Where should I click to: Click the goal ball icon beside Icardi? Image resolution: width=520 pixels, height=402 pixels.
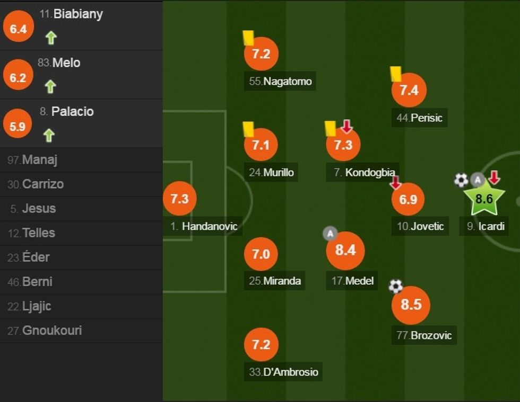click(461, 180)
